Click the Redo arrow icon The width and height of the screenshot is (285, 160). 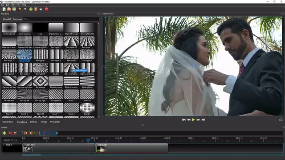pos(25,9)
